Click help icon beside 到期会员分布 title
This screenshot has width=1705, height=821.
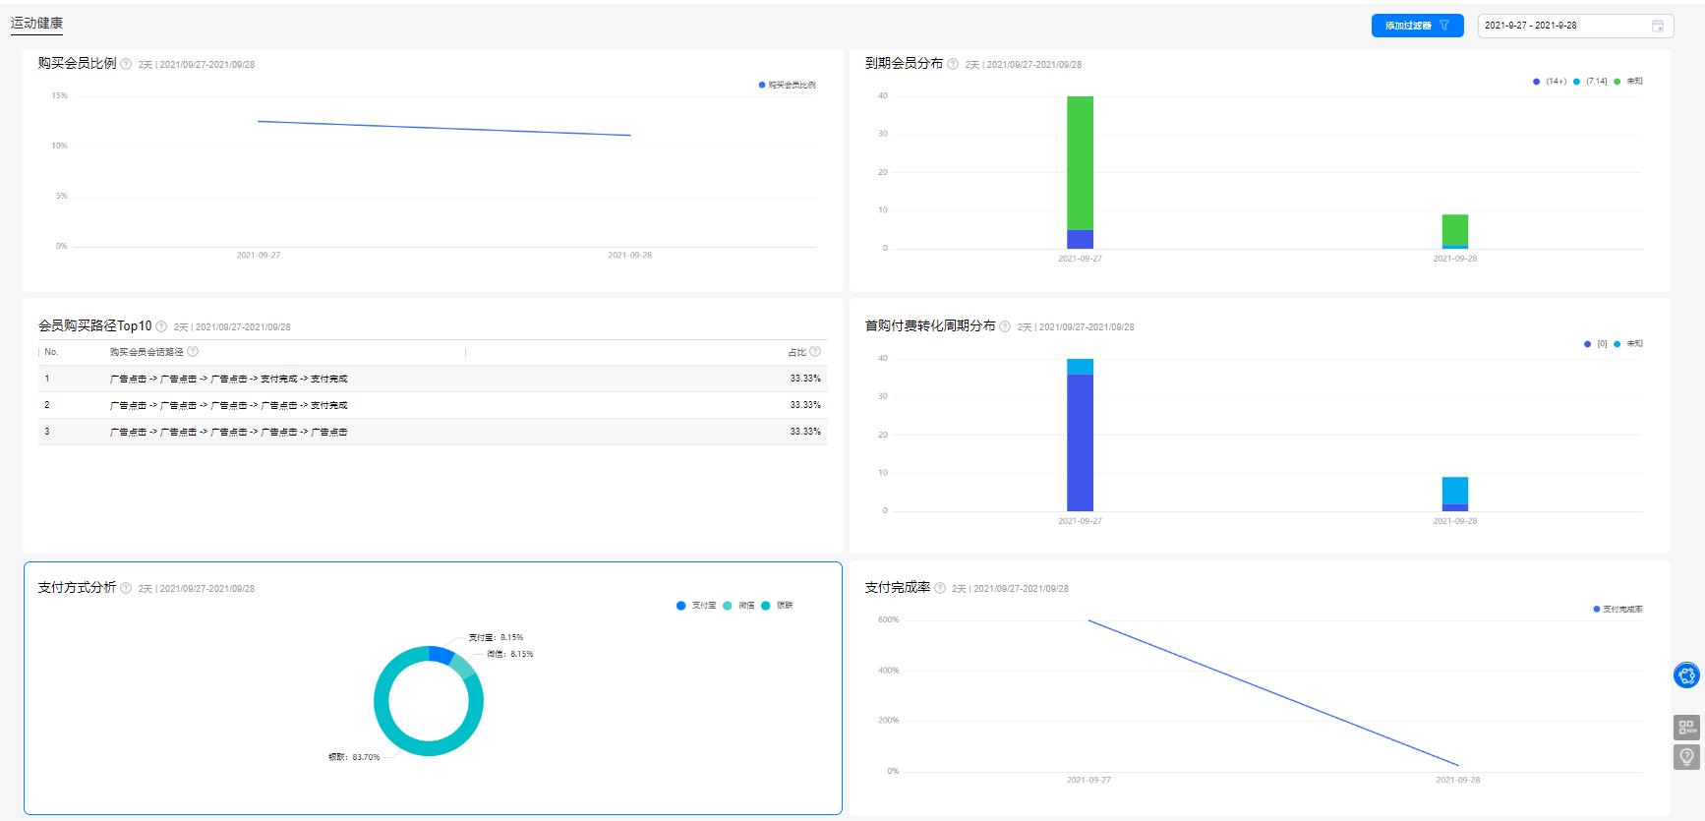pos(953,64)
